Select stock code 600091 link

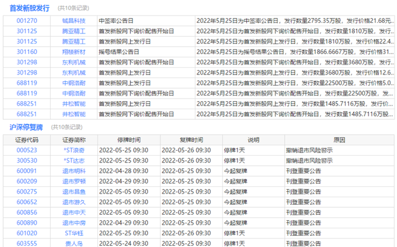coord(27,171)
